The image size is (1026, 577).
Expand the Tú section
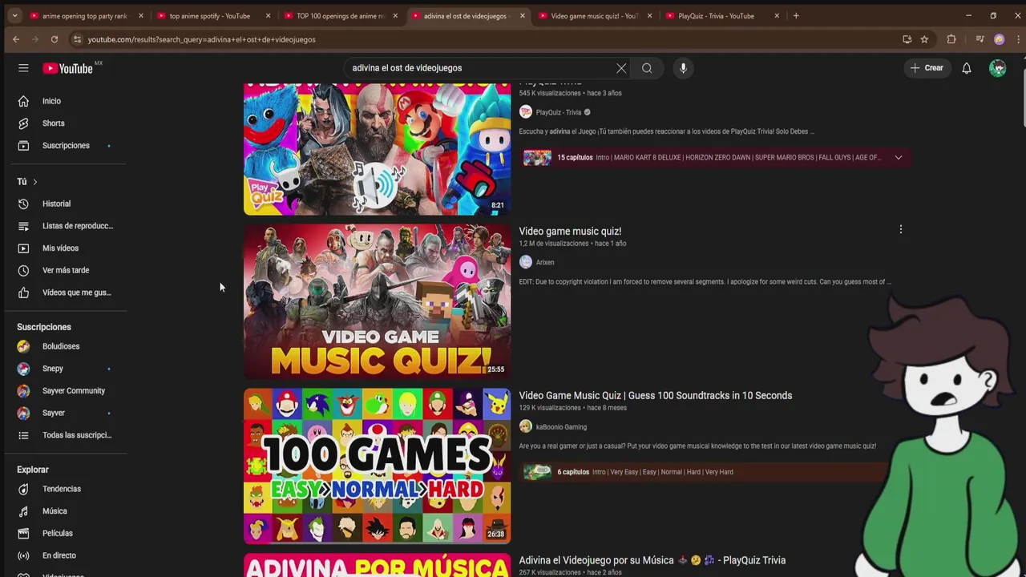(x=27, y=182)
